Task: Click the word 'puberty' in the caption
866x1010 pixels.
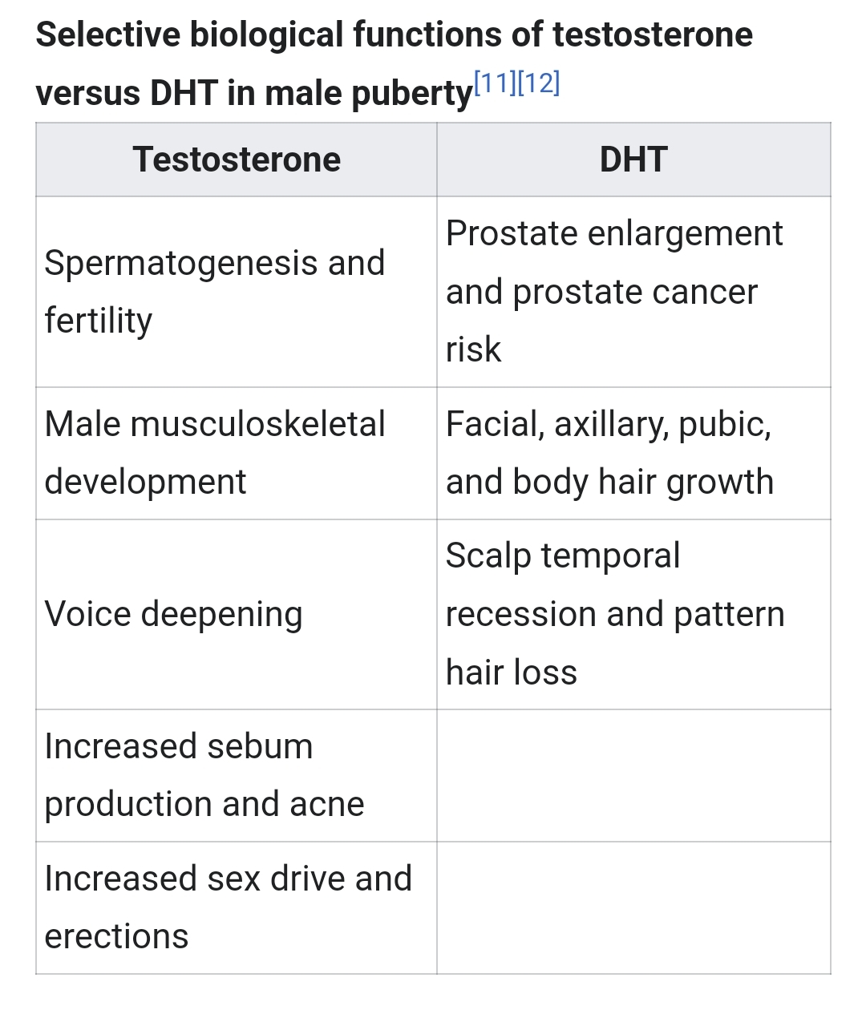Action: (x=412, y=95)
